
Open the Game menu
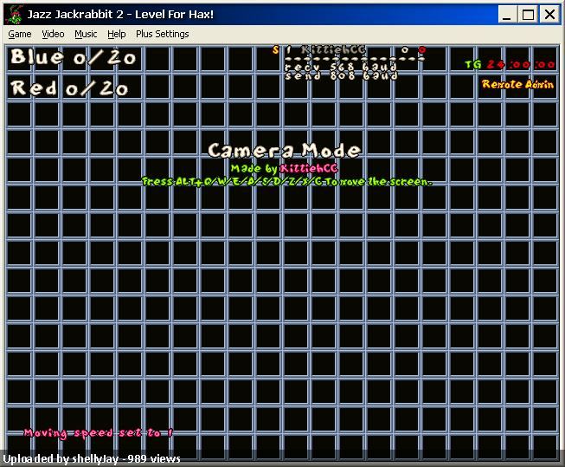(x=20, y=34)
